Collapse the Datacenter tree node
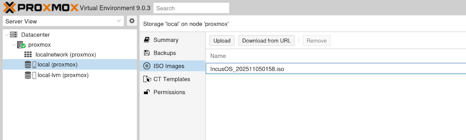The image size is (466, 140). click(7, 35)
